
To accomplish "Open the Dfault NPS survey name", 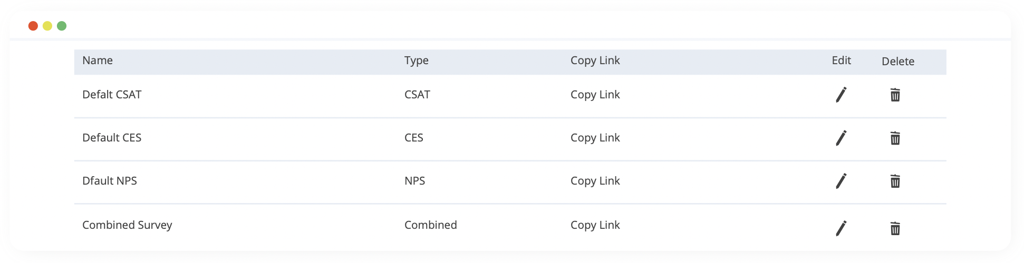I will point(110,181).
